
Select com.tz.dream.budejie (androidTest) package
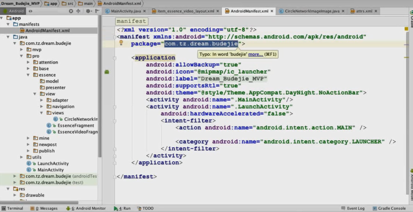tap(58, 176)
